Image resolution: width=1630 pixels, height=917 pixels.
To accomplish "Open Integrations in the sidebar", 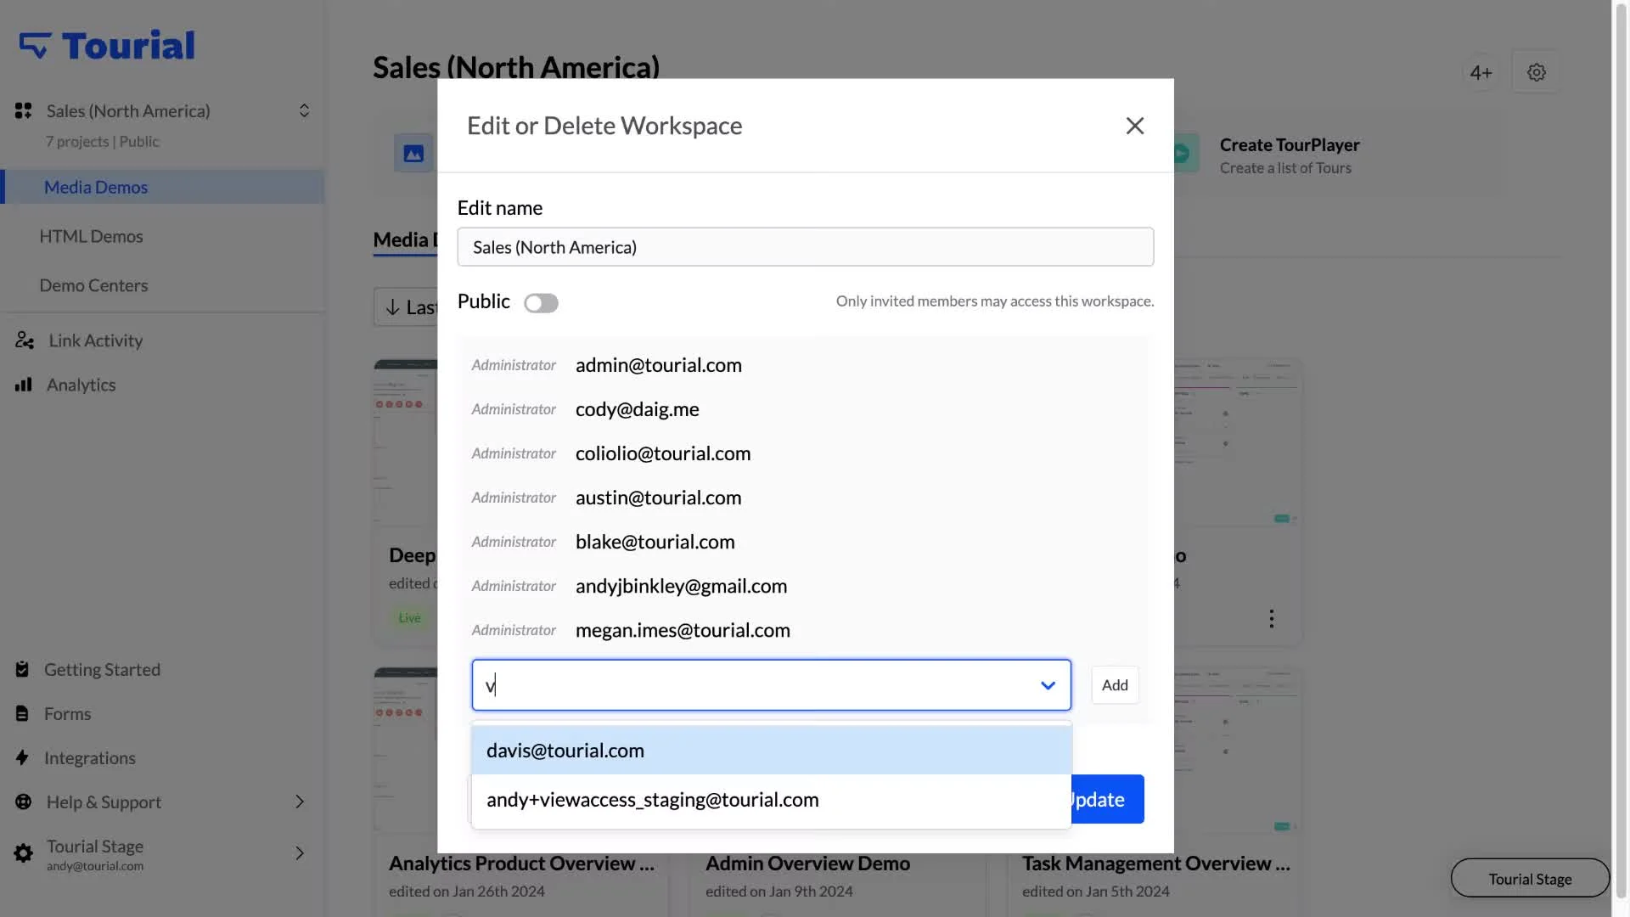I will [89, 758].
